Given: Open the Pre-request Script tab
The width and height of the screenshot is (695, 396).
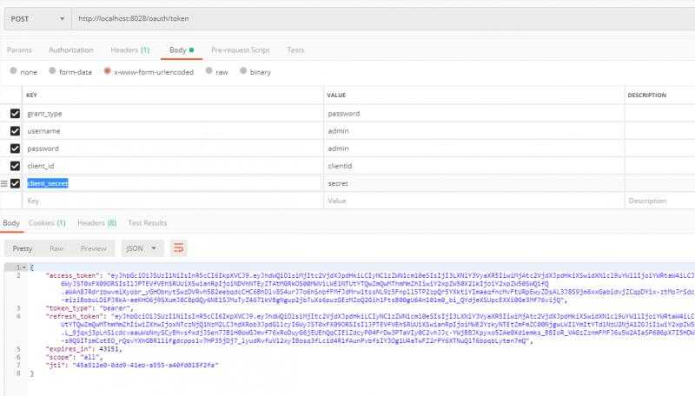Looking at the screenshot, I should click(241, 50).
